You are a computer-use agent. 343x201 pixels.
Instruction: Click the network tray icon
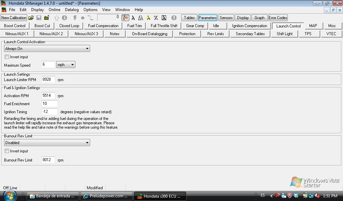(311, 196)
